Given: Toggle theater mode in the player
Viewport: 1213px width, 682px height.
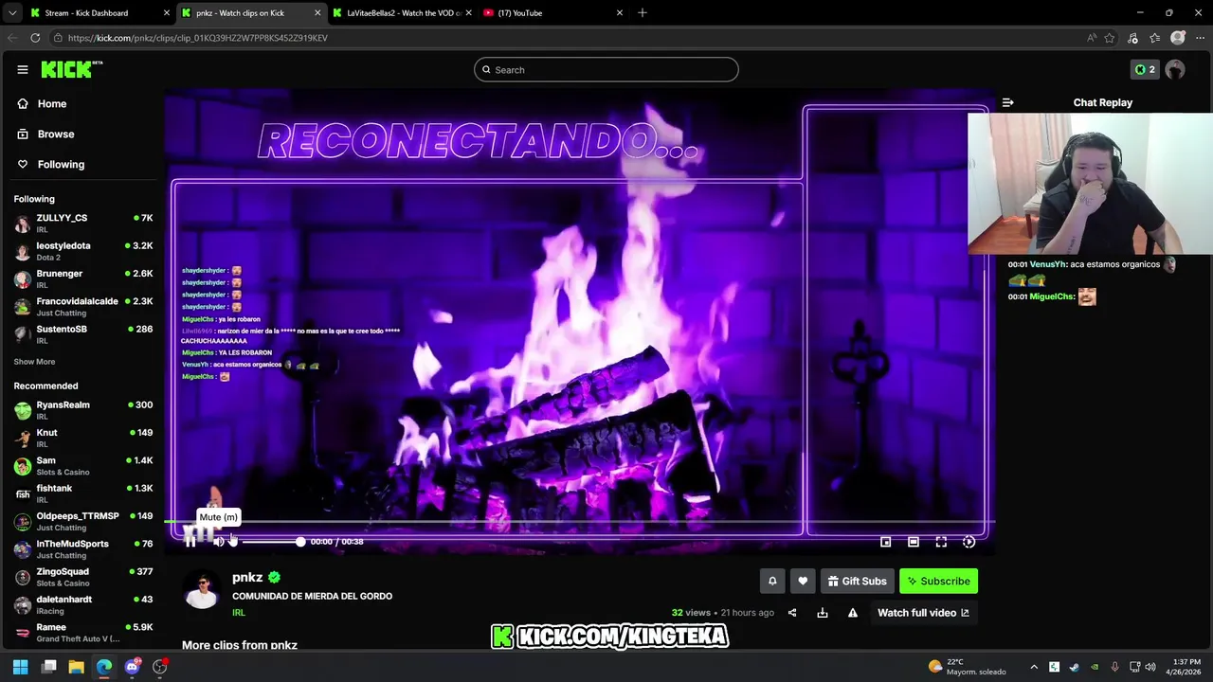Looking at the screenshot, I should coord(913,542).
